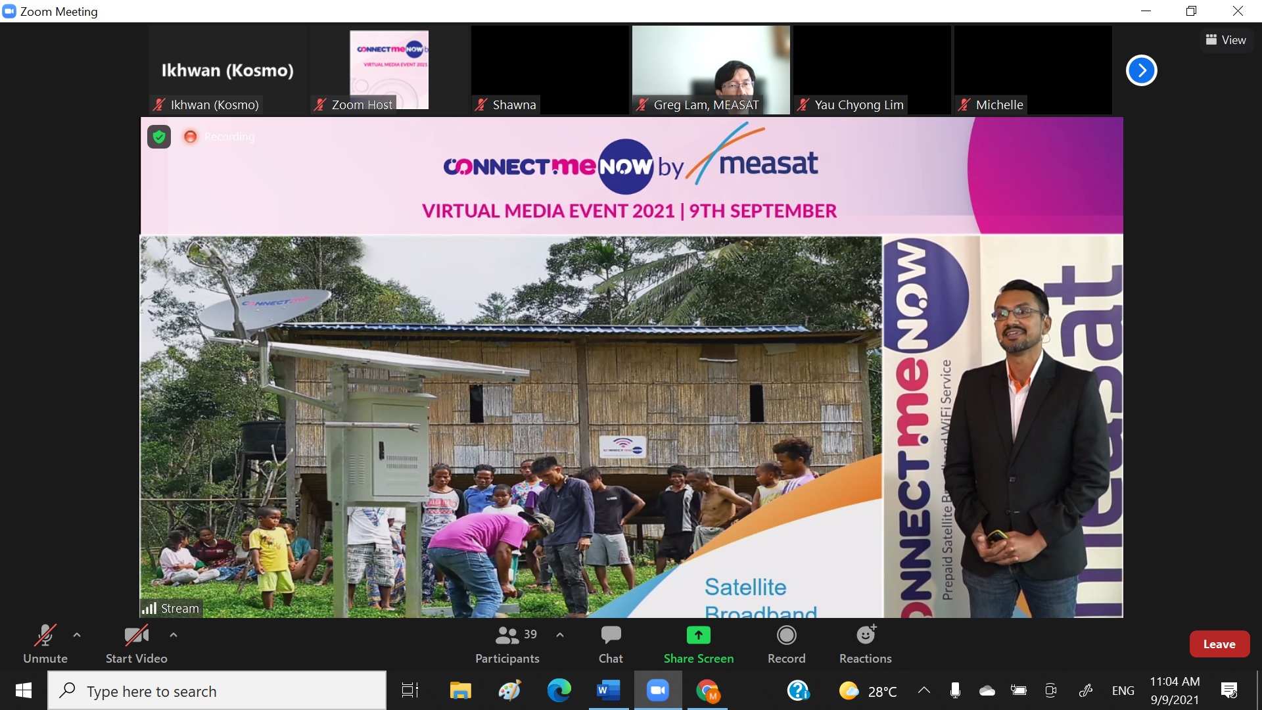Click the Stream signal strength label
The height and width of the screenshot is (710, 1262).
pyautogui.click(x=171, y=609)
